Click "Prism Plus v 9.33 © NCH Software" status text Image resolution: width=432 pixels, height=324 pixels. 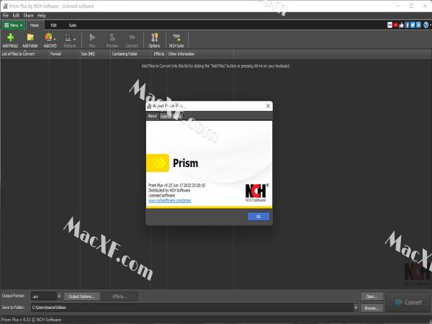click(32, 320)
